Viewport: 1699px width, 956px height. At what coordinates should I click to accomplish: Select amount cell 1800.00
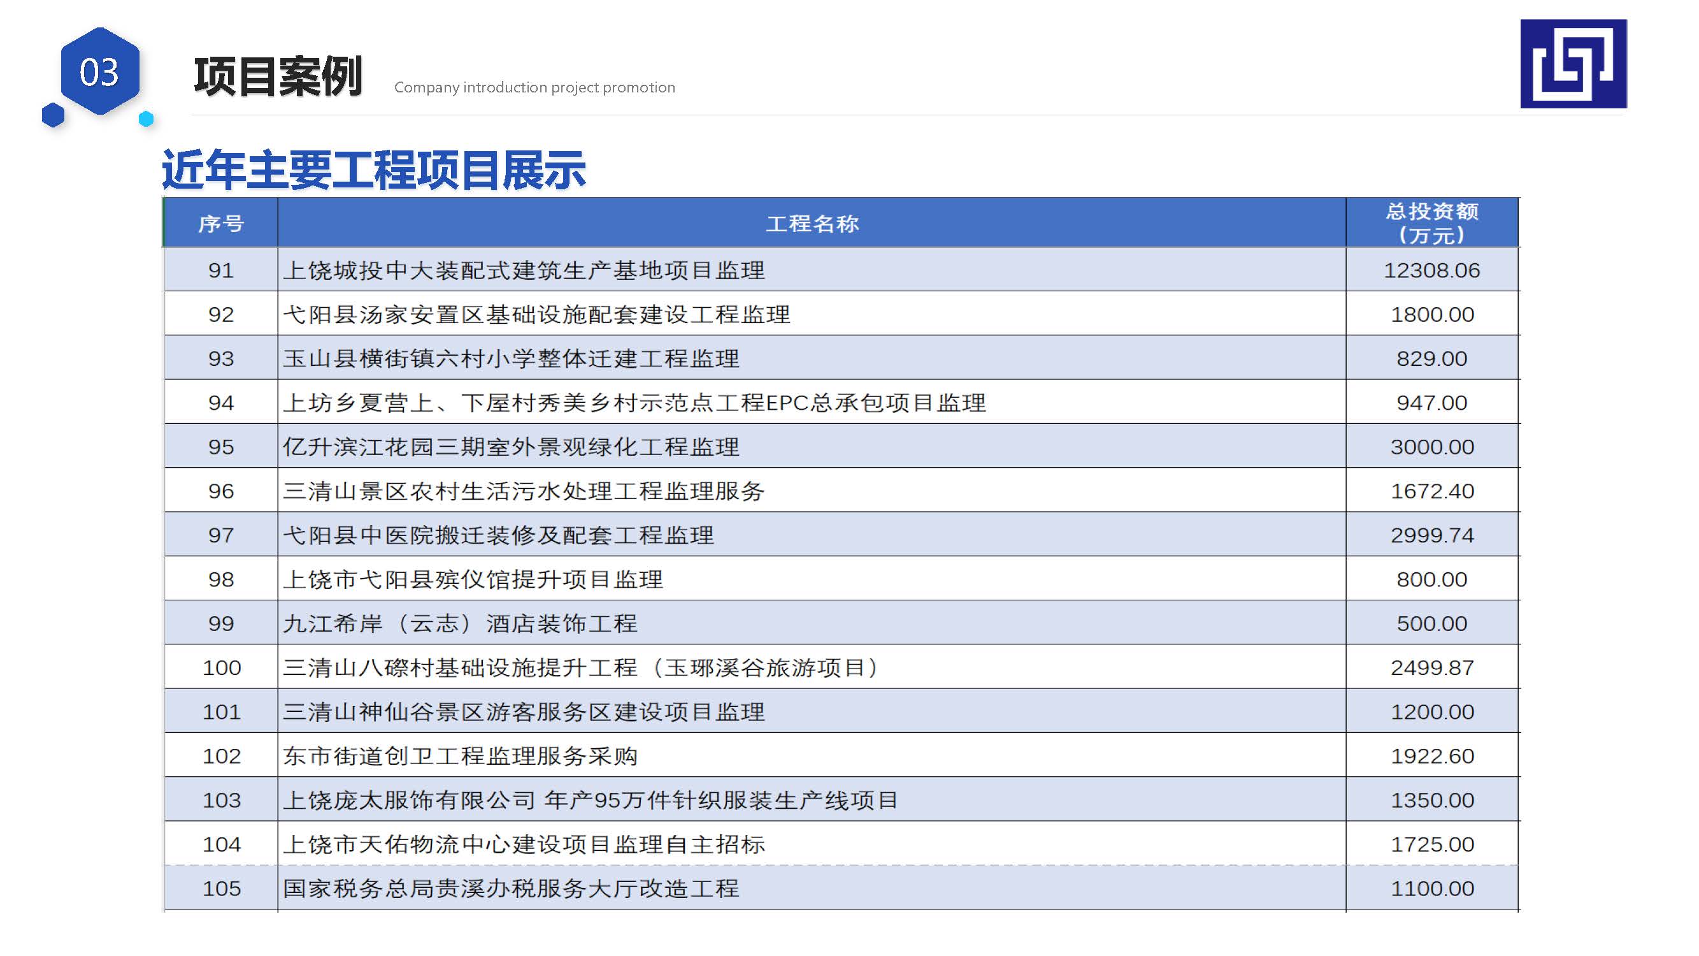click(1432, 314)
